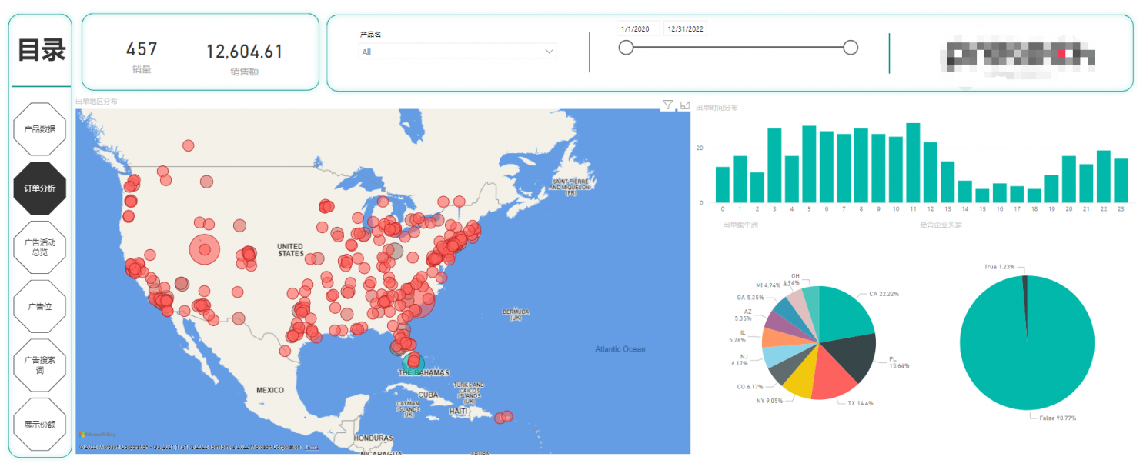The image size is (1143, 470).
Task: Expand the 产品名 dropdown chevron
Action: click(549, 52)
